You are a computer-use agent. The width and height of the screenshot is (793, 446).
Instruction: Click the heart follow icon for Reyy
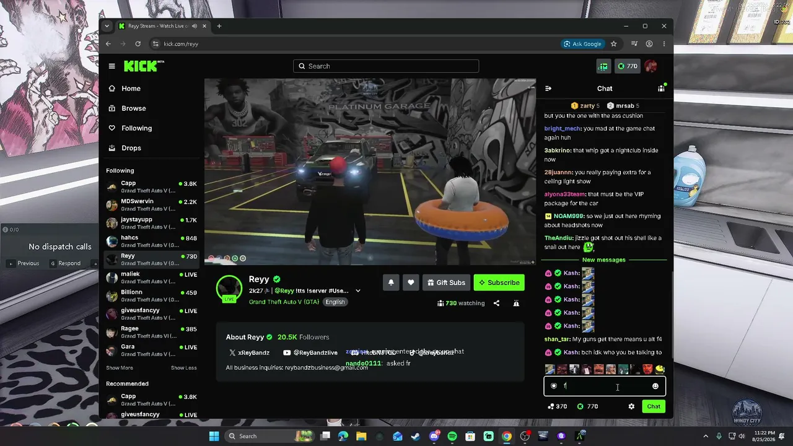[x=411, y=282]
